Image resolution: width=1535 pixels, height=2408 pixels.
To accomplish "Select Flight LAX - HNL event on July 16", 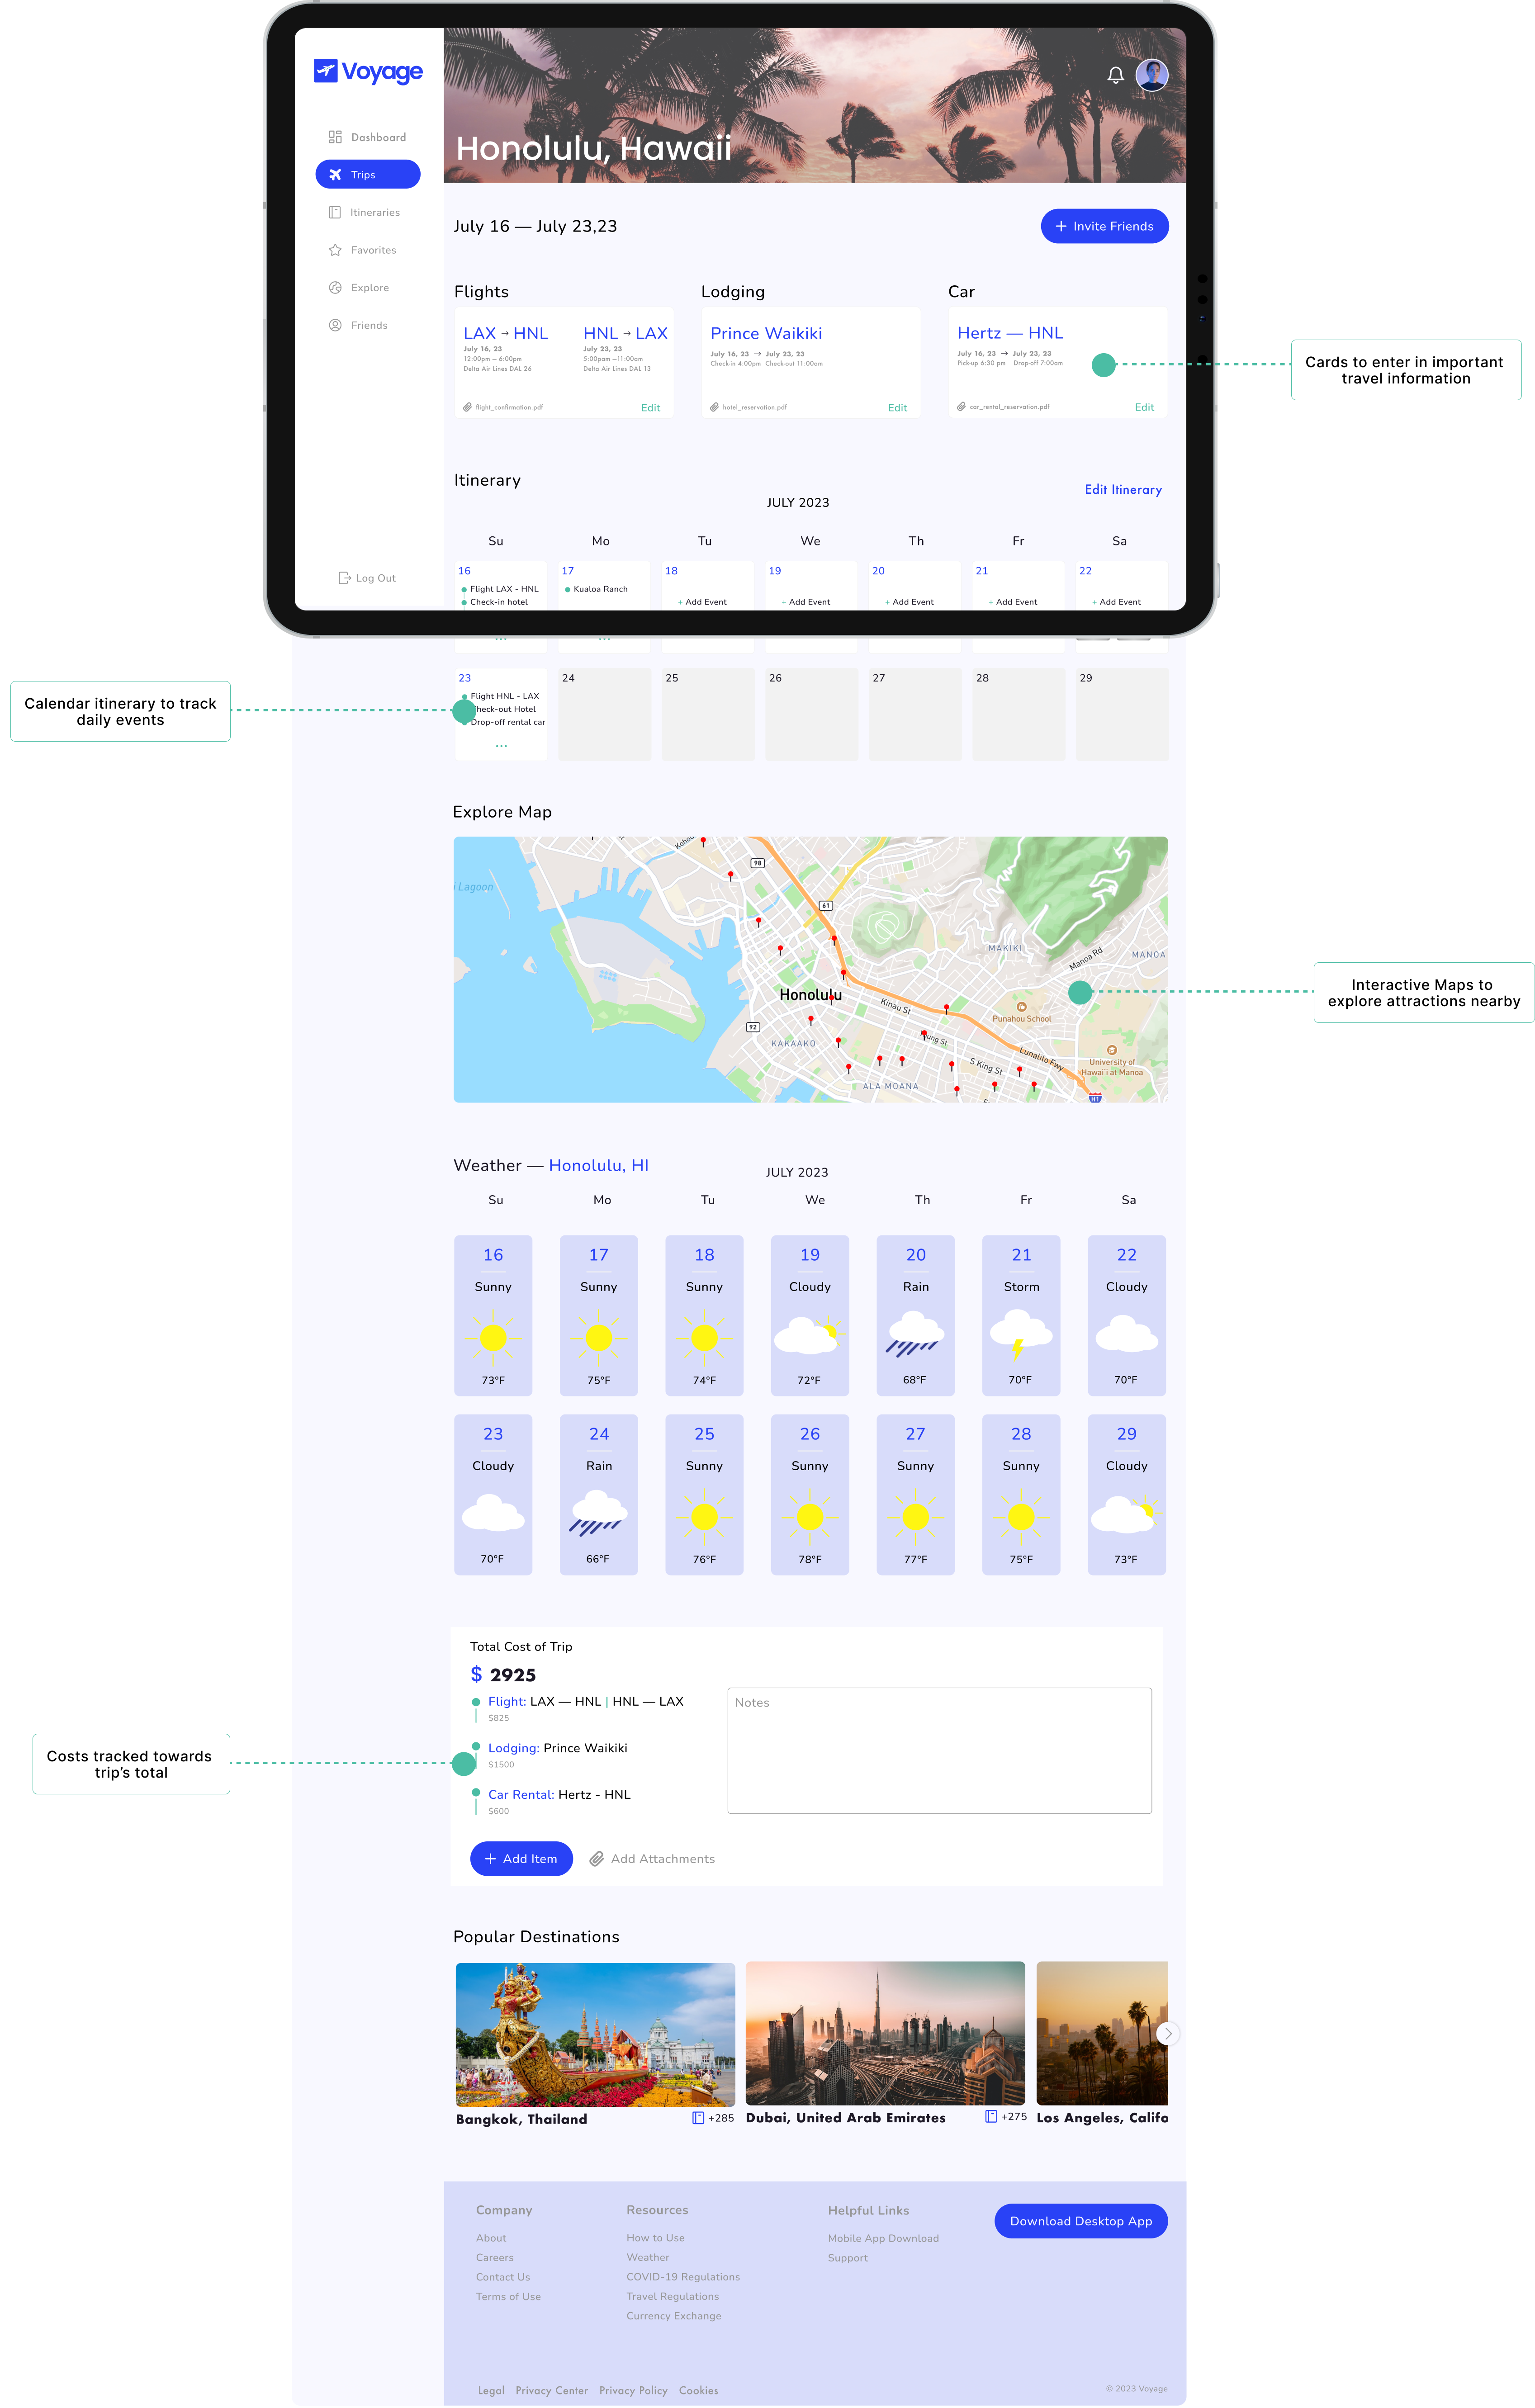I will pos(500,589).
